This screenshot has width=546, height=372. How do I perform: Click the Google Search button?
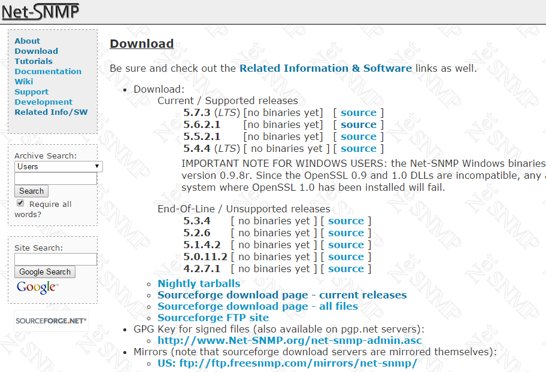point(45,272)
